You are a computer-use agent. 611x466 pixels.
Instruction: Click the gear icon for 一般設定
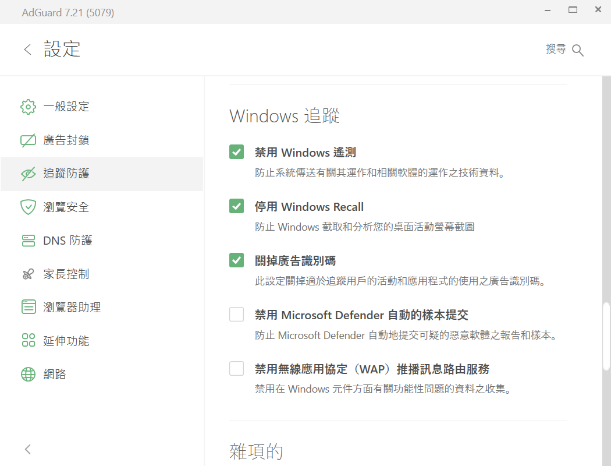click(x=28, y=107)
